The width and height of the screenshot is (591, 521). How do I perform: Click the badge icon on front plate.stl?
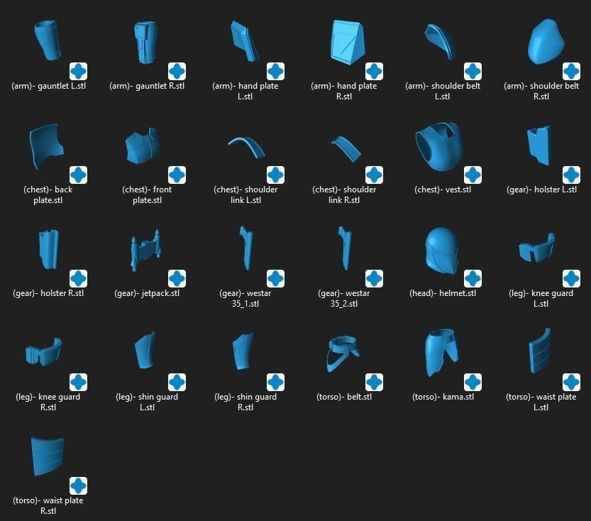coord(177,175)
